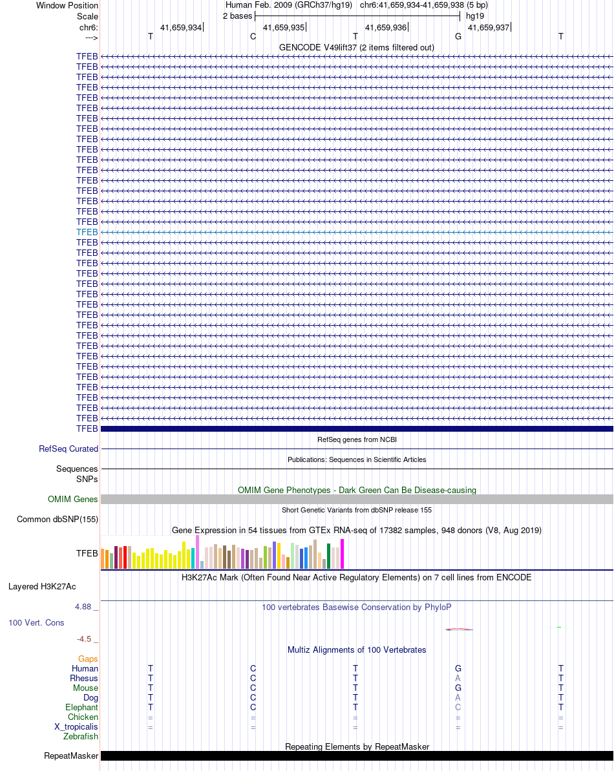Select the Mouse alignment row label
614x771 pixels.
[85, 688]
